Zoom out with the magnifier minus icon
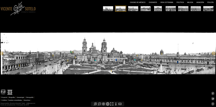 click(x=99, y=104)
